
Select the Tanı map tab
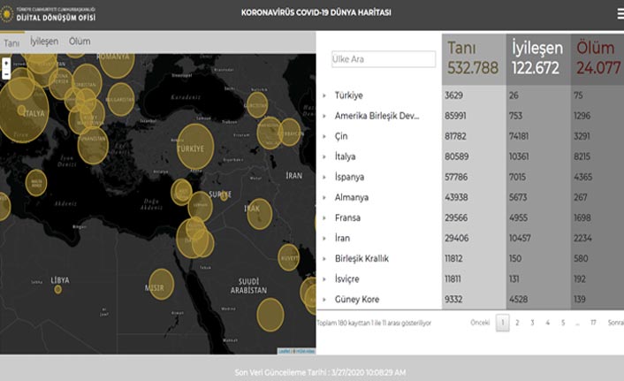pos(11,42)
